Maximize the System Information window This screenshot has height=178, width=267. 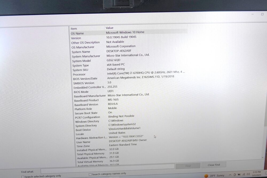262,14
